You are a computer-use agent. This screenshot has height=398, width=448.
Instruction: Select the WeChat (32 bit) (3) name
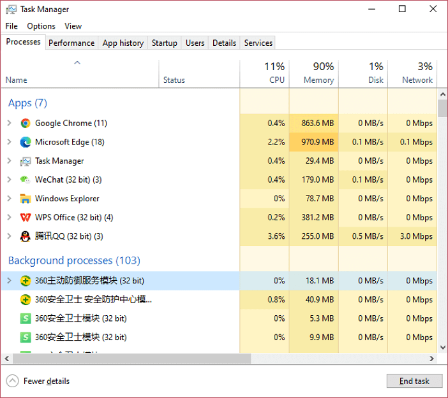tap(68, 180)
